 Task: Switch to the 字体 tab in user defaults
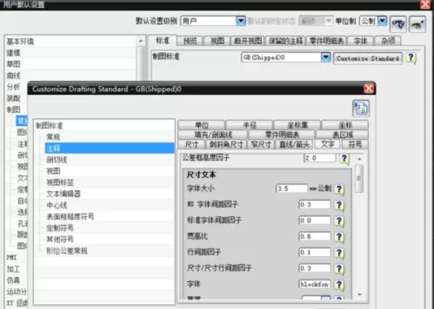tap(360, 41)
